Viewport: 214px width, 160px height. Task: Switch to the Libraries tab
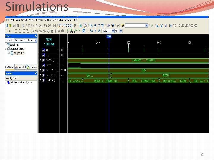[x=32, y=67]
